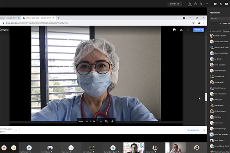230x153 pixels.
Task: Click the Drive viewer vertical scrollbar handle
Action: click(x=206, y=97)
